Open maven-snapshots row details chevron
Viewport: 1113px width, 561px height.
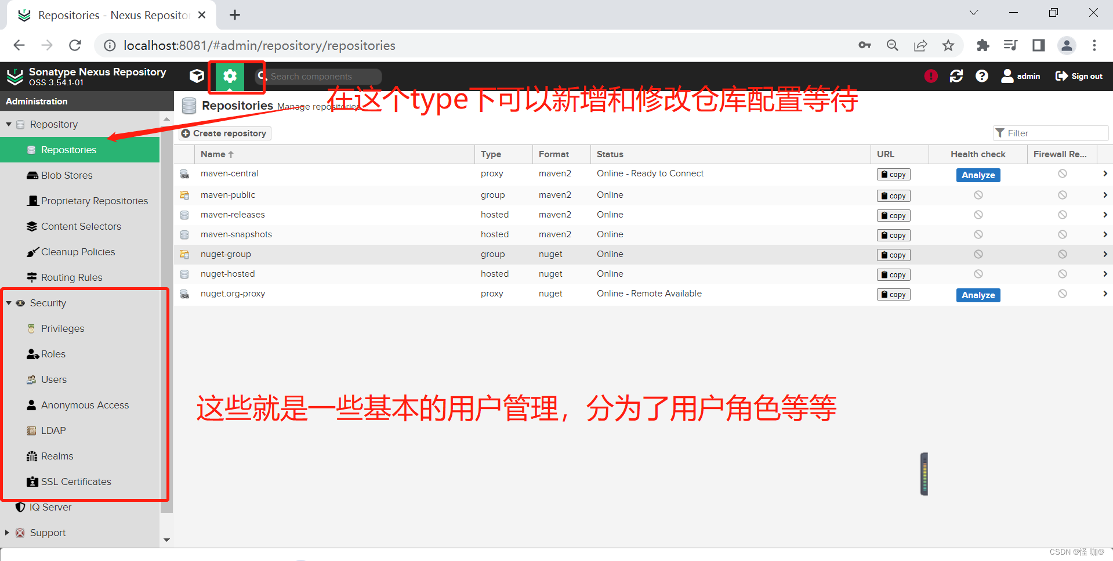click(1105, 234)
